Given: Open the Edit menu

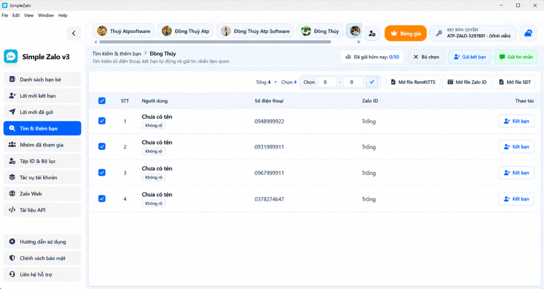Looking at the screenshot, I should pos(16,15).
